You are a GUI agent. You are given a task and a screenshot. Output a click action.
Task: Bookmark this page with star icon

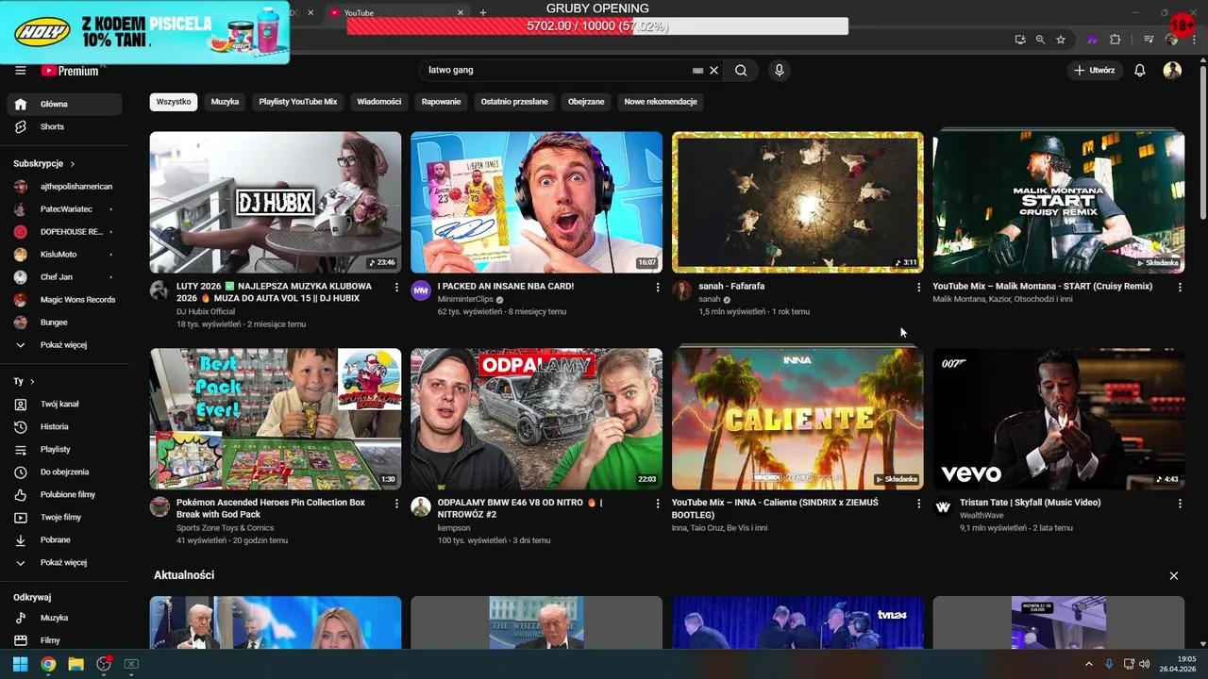(x=1061, y=40)
